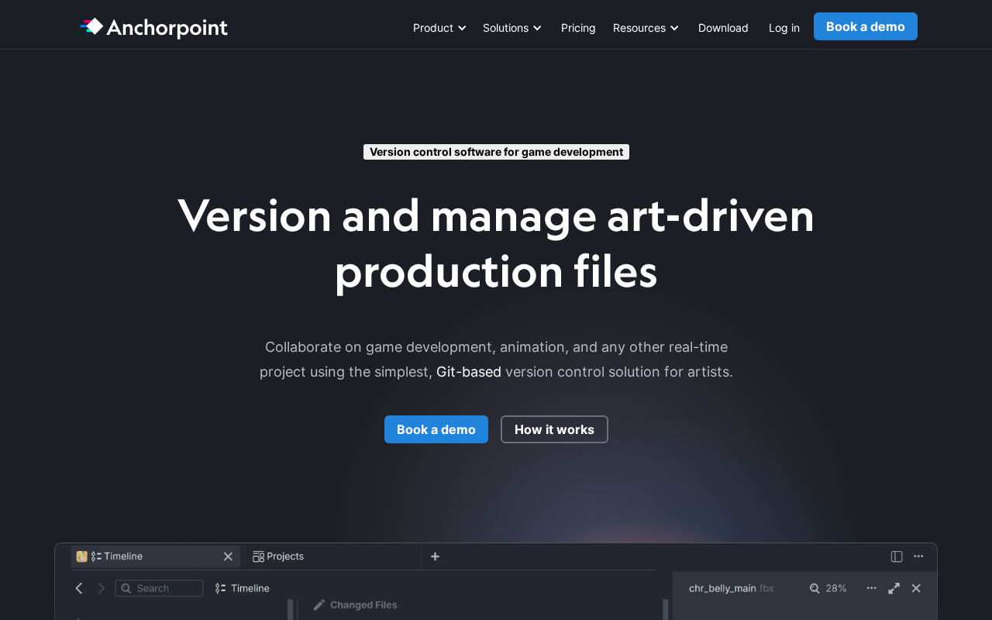Click the 'Version and manage art-driven production files' headline
The width and height of the screenshot is (992, 620).
[496, 243]
